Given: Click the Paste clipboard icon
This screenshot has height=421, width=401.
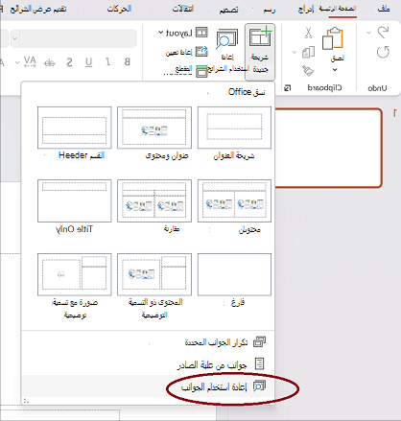Looking at the screenshot, I should point(333,38).
